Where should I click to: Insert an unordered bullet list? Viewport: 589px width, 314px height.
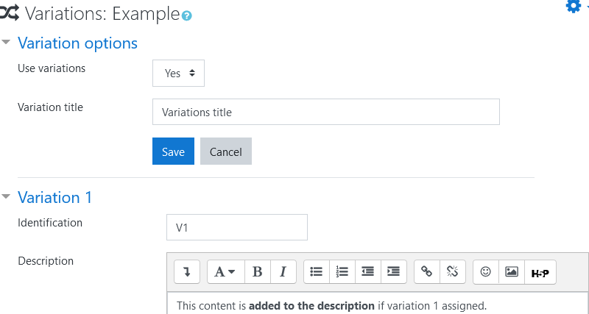click(317, 271)
